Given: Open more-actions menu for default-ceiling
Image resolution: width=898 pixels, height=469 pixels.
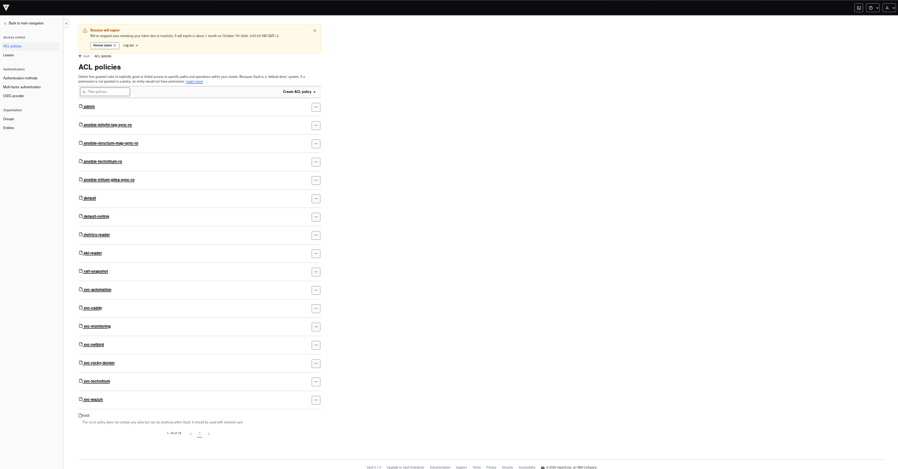Looking at the screenshot, I should [x=316, y=217].
